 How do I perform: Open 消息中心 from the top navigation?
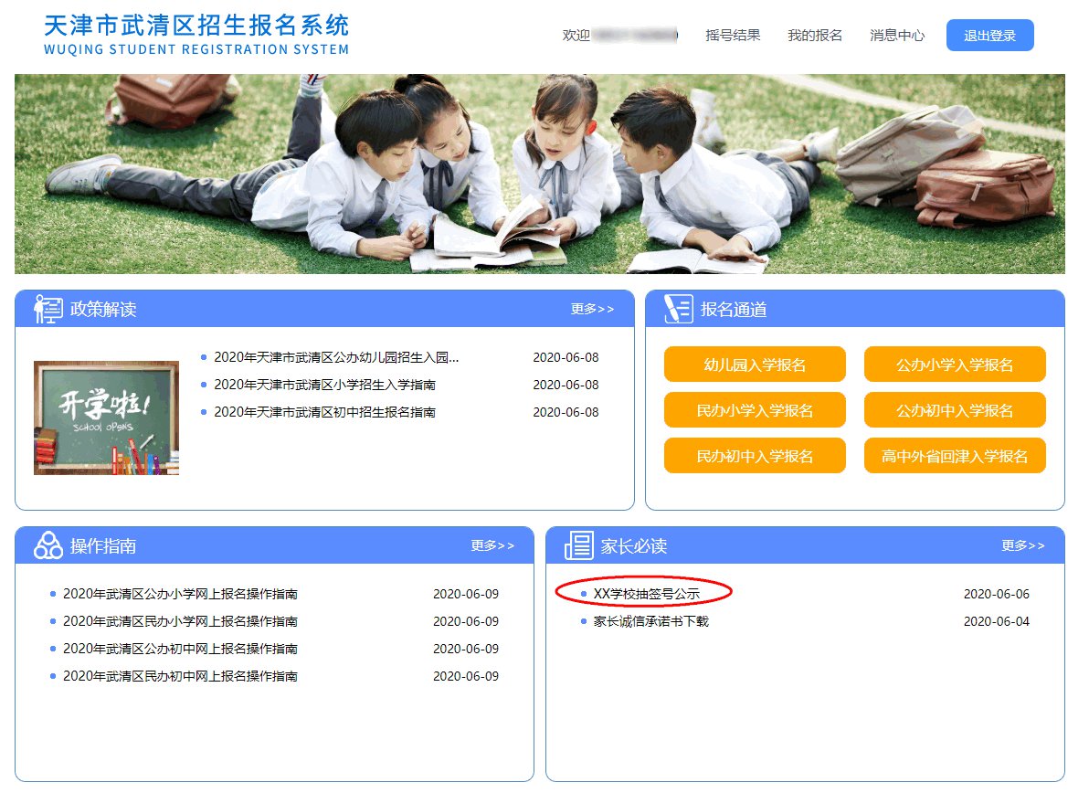[897, 36]
